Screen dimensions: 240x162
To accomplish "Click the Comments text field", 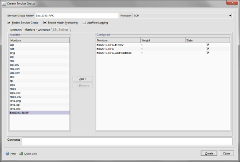I will (x=127, y=141).
